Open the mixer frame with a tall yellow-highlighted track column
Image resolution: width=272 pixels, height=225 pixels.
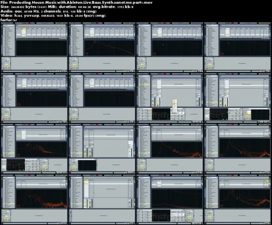click(102, 199)
